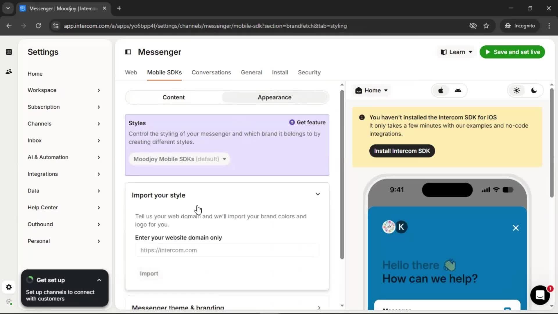Click the browser address bar URL
This screenshot has width=558, height=314.
pos(205,26)
